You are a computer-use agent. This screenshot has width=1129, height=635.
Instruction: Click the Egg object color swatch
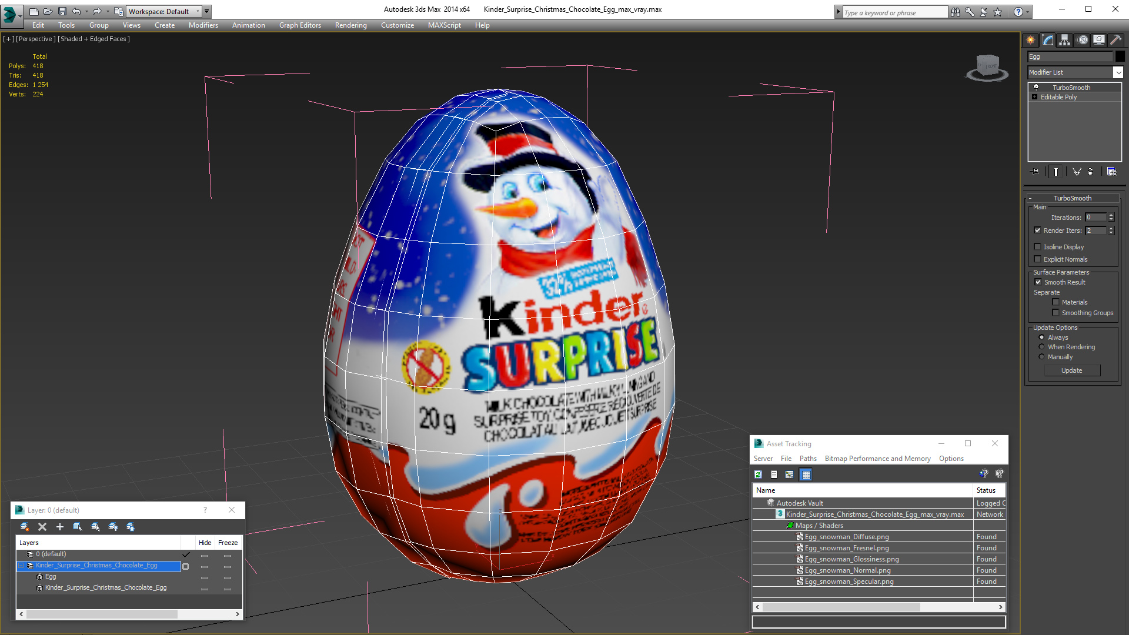(1120, 56)
